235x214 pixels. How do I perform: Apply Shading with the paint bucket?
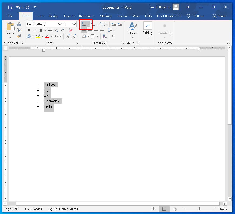(84, 36)
